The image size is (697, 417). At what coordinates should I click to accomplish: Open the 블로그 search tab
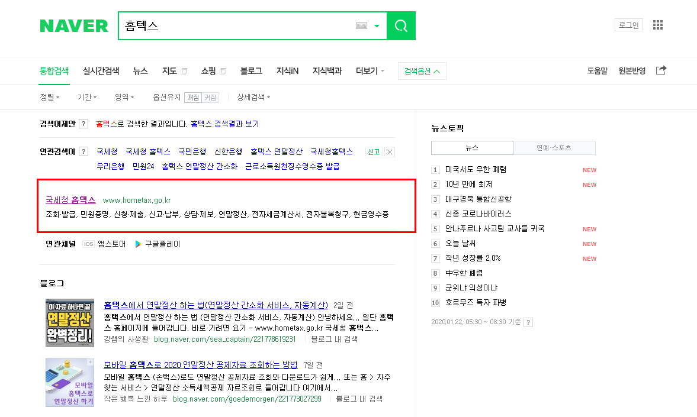point(251,70)
